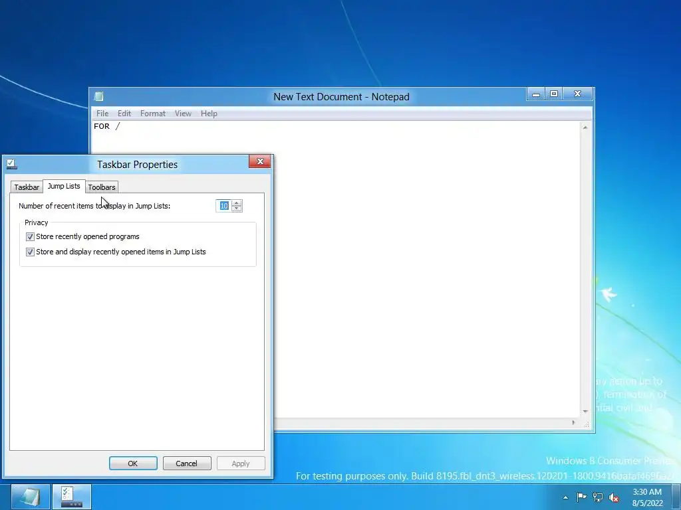
Task: Click the Number of recent items label
Action: click(94, 206)
